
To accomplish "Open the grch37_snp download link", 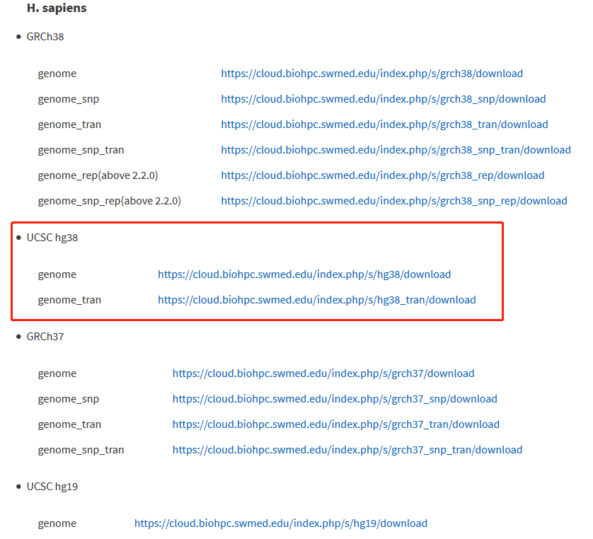I will click(x=335, y=399).
